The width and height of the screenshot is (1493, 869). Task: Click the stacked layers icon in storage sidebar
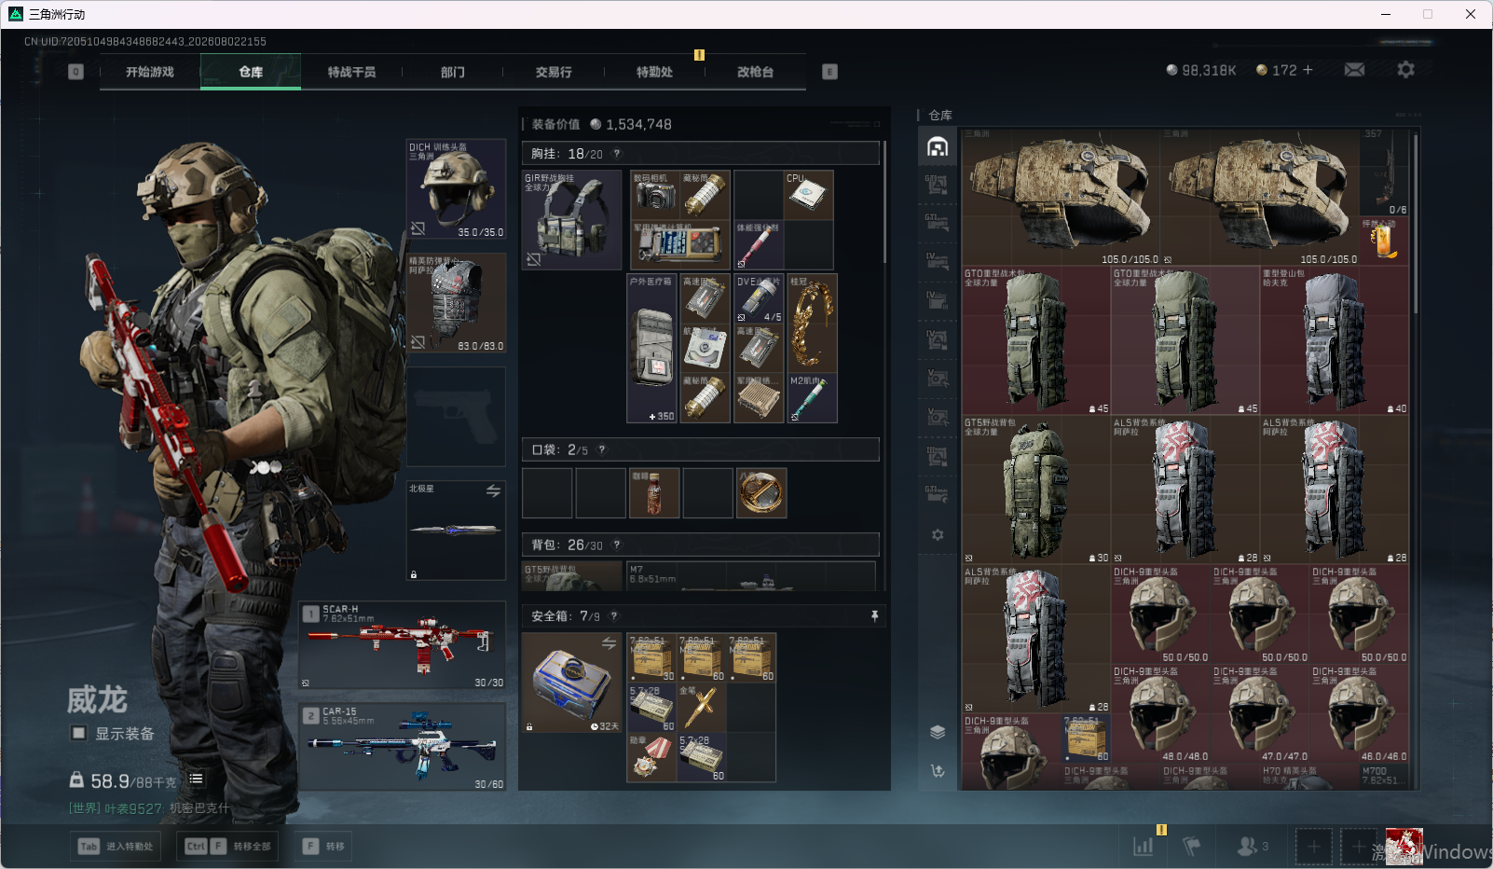click(938, 732)
